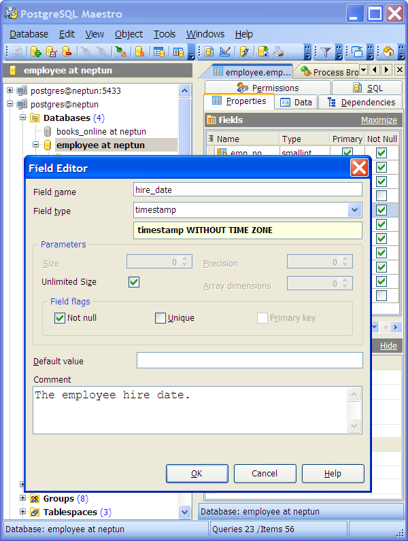The image size is (408, 541).
Task: Click the filter funnel toolbar icon
Action: pos(326,52)
